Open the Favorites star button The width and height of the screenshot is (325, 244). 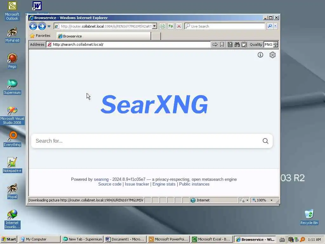[40, 36]
